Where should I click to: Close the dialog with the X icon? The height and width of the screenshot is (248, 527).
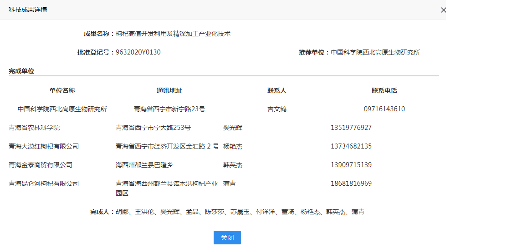[443, 10]
